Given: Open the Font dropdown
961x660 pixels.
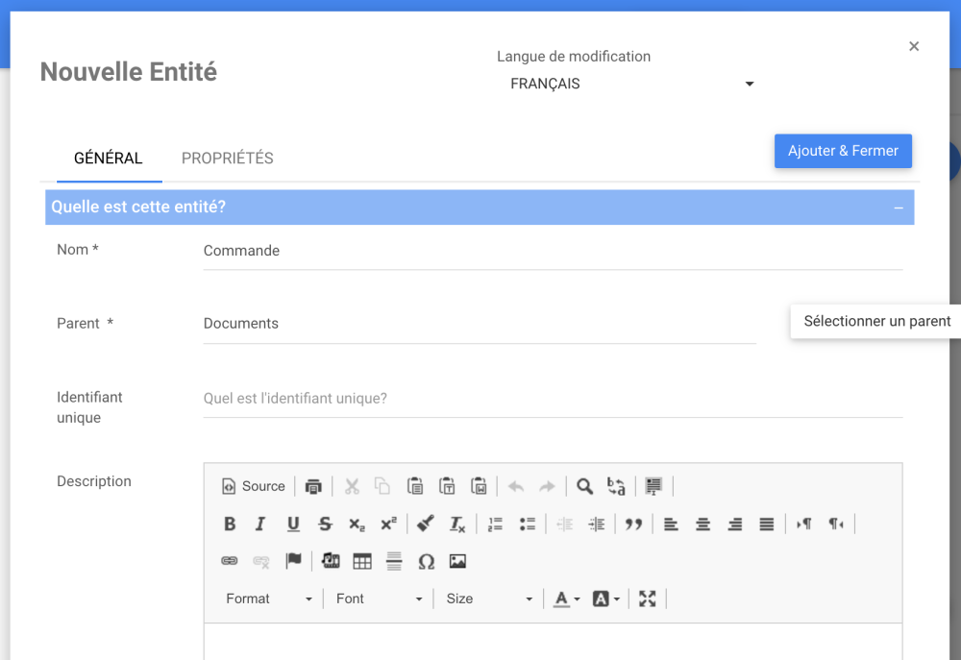Looking at the screenshot, I should click(x=379, y=599).
